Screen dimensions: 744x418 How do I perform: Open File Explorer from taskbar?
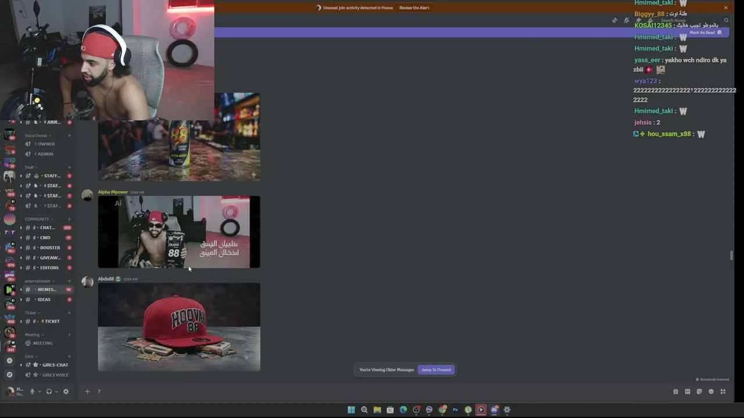tap(377, 410)
